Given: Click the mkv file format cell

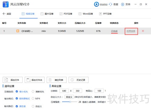Looking at the screenshot, I should click(44, 31).
